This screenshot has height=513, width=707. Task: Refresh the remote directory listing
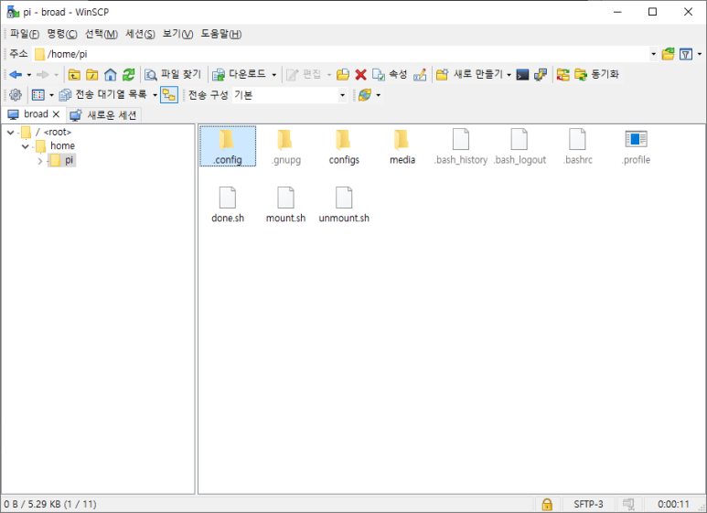129,74
